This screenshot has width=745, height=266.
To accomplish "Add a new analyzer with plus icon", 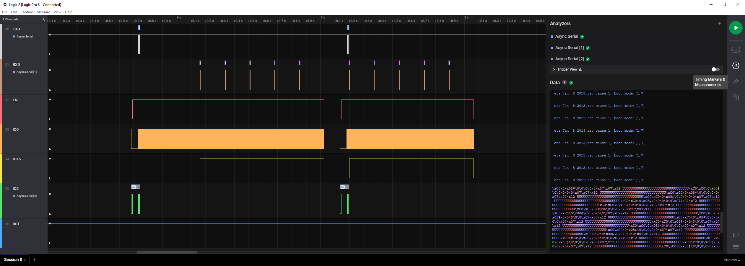I will [x=719, y=24].
